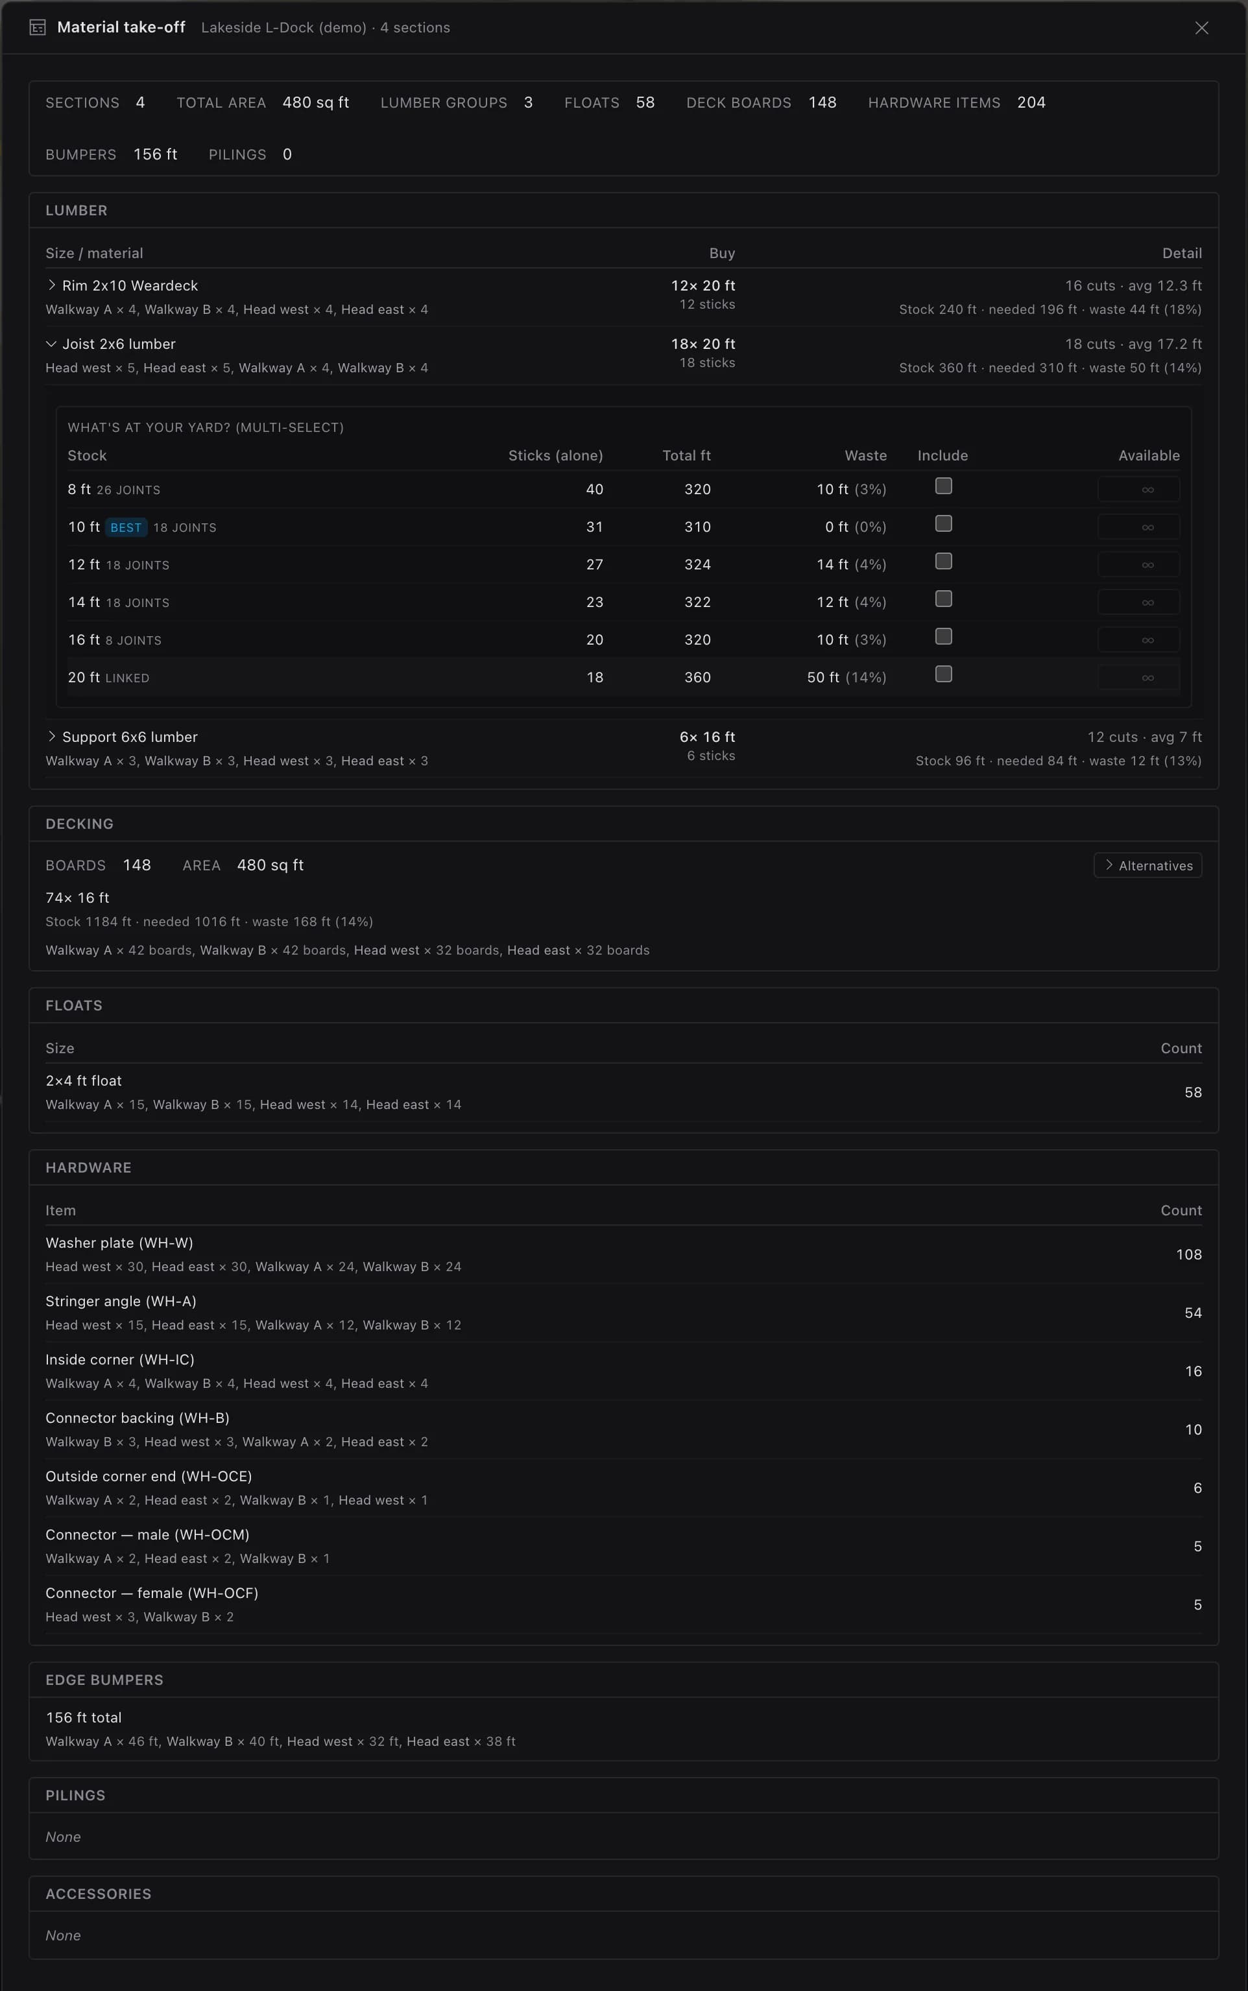Include 8 ft stock checkbox

(x=943, y=486)
